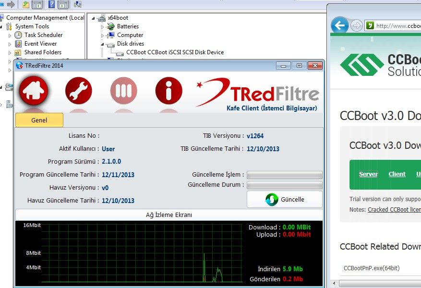This screenshot has height=288, width=421.
Task: Open the Client tab on CCBoot page
Action: click(x=397, y=174)
